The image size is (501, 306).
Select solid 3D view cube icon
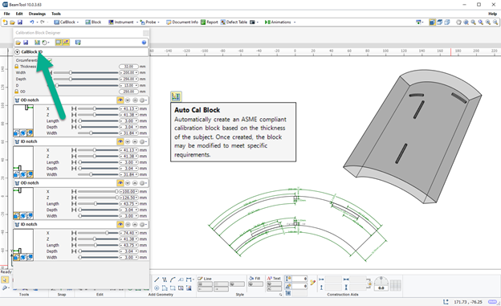tap(432, 22)
